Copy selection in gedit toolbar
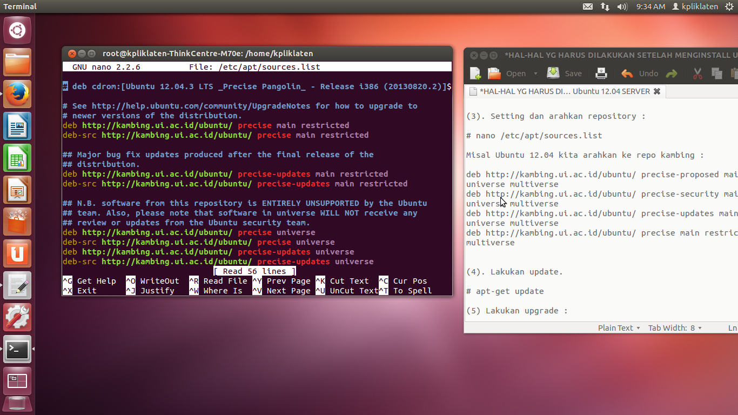This screenshot has width=738, height=415. point(717,73)
